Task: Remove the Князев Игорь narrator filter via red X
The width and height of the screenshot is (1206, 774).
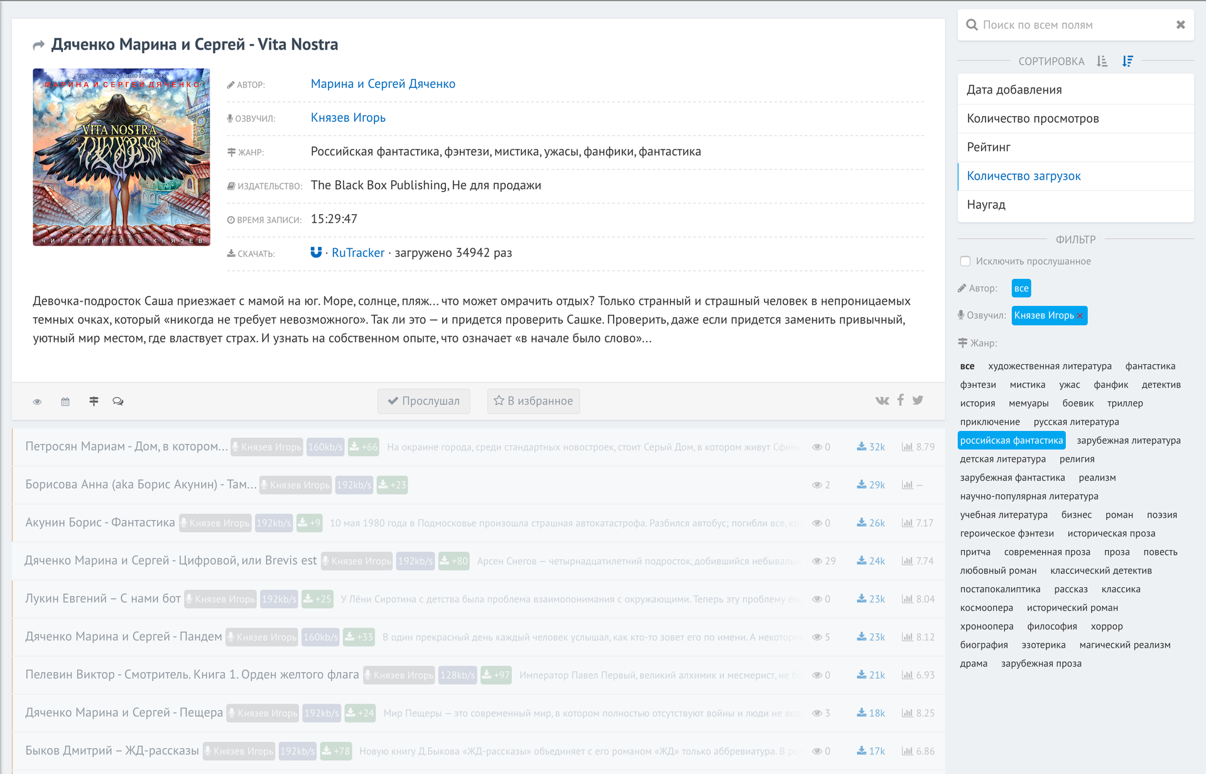Action: point(1080,316)
